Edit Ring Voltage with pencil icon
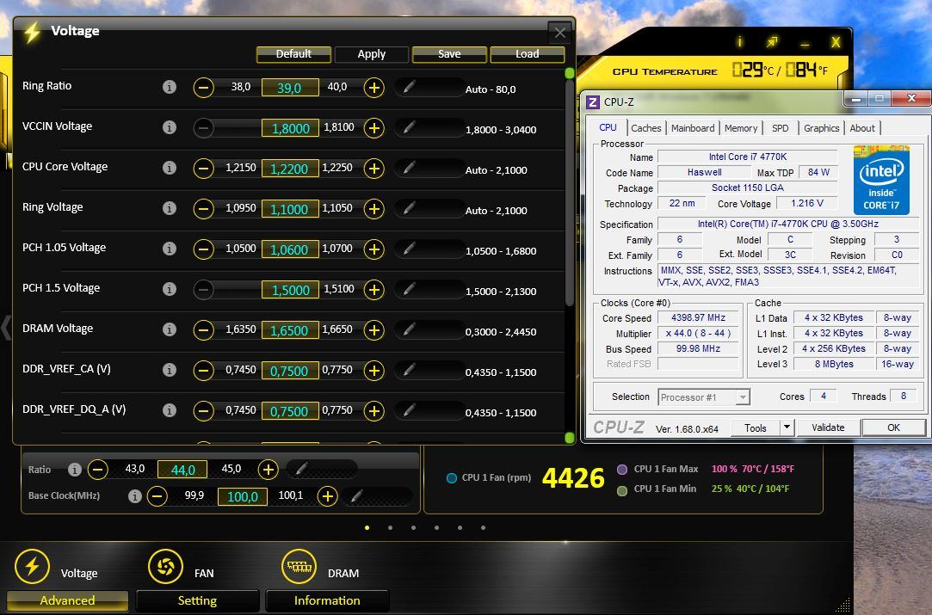Screen dimensions: 932x615 click(x=409, y=208)
